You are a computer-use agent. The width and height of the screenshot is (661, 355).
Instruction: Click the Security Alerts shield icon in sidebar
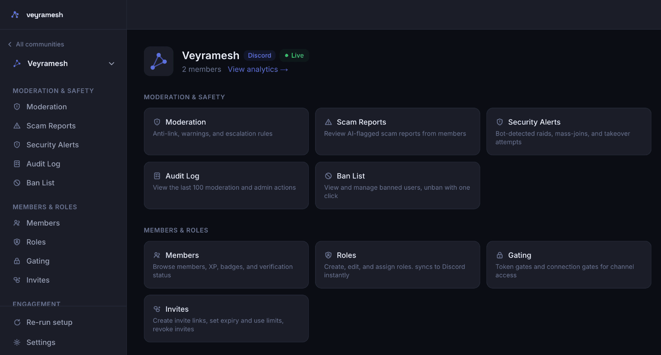(x=17, y=145)
